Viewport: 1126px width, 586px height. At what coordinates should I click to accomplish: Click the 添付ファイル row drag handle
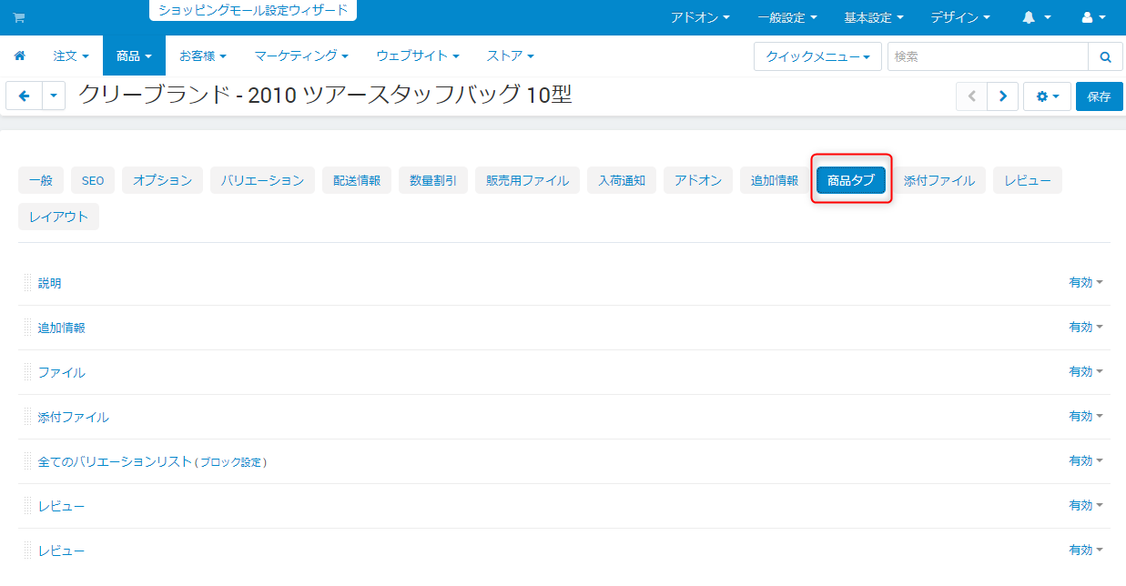[27, 417]
